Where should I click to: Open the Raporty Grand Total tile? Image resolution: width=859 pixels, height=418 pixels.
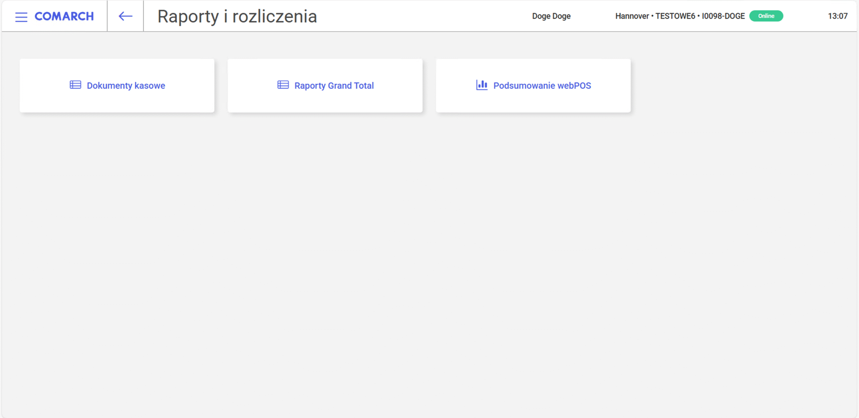point(325,86)
